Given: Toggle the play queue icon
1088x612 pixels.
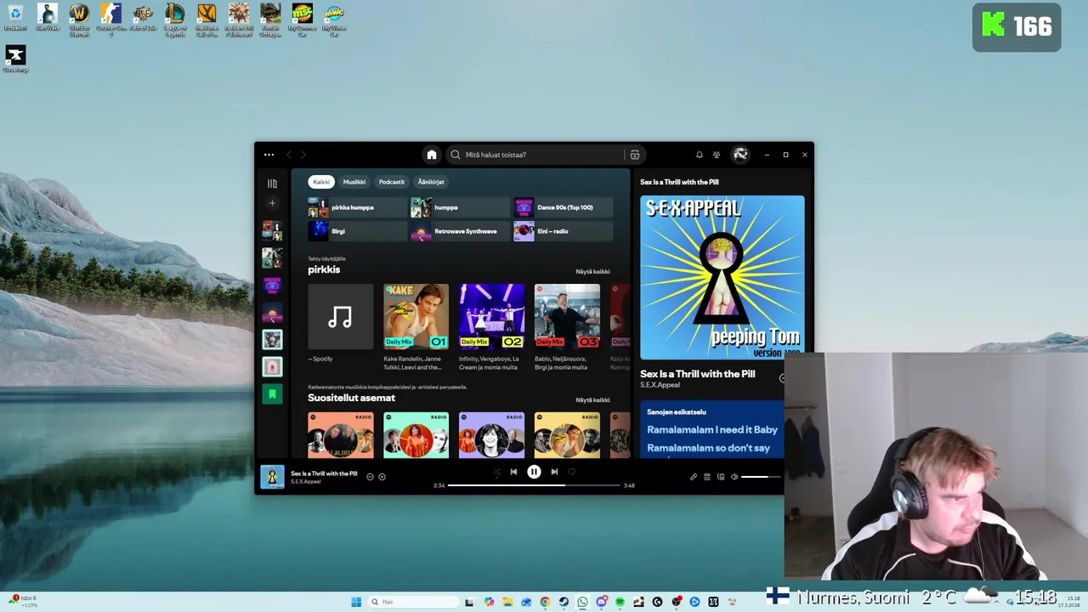Looking at the screenshot, I should click(x=706, y=477).
